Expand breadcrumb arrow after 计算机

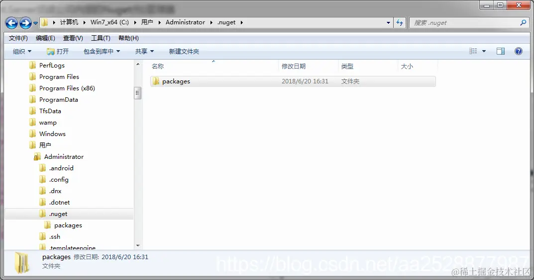(x=85, y=22)
